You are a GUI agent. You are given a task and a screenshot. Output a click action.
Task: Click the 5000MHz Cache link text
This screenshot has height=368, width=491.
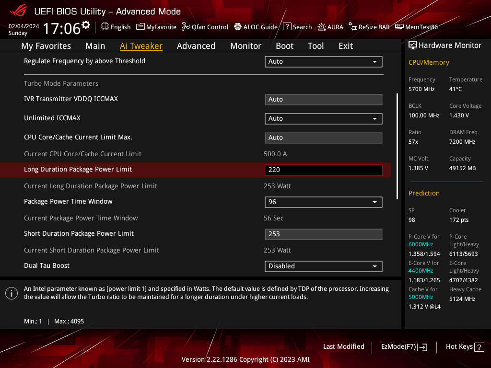tap(421, 297)
